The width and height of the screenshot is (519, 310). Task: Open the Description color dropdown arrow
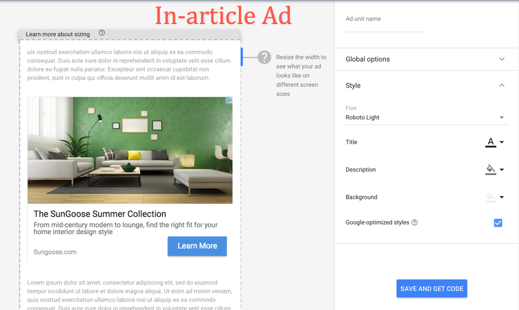(x=502, y=170)
